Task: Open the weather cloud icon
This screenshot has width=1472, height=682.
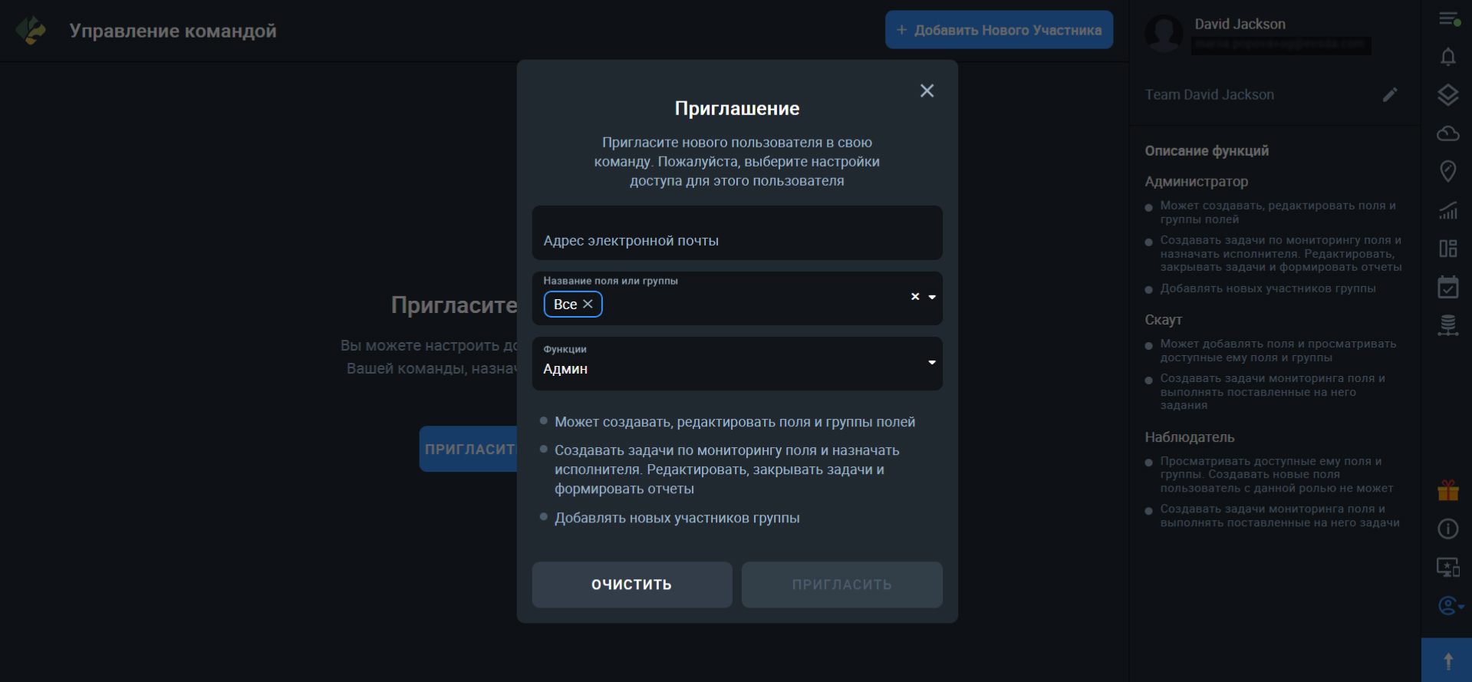Action: (x=1447, y=133)
